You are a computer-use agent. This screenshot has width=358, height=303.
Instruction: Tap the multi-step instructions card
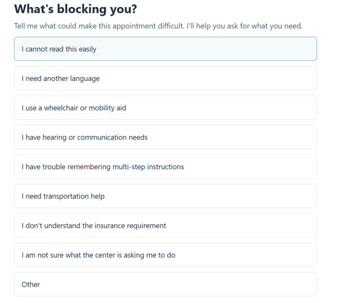click(165, 167)
